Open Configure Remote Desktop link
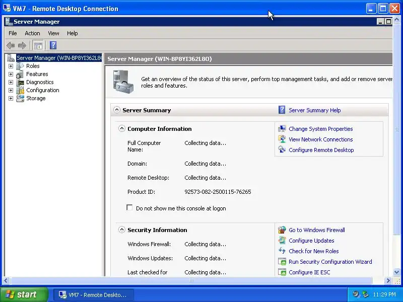Viewport: 403px width, 302px height. point(321,150)
